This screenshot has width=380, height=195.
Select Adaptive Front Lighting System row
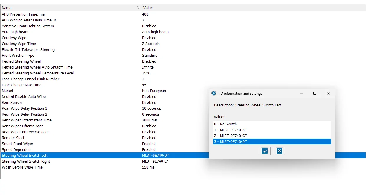tap(28, 26)
